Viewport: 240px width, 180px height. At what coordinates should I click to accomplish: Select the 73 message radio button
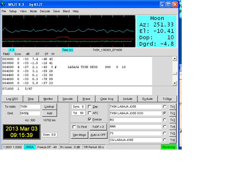165,133
